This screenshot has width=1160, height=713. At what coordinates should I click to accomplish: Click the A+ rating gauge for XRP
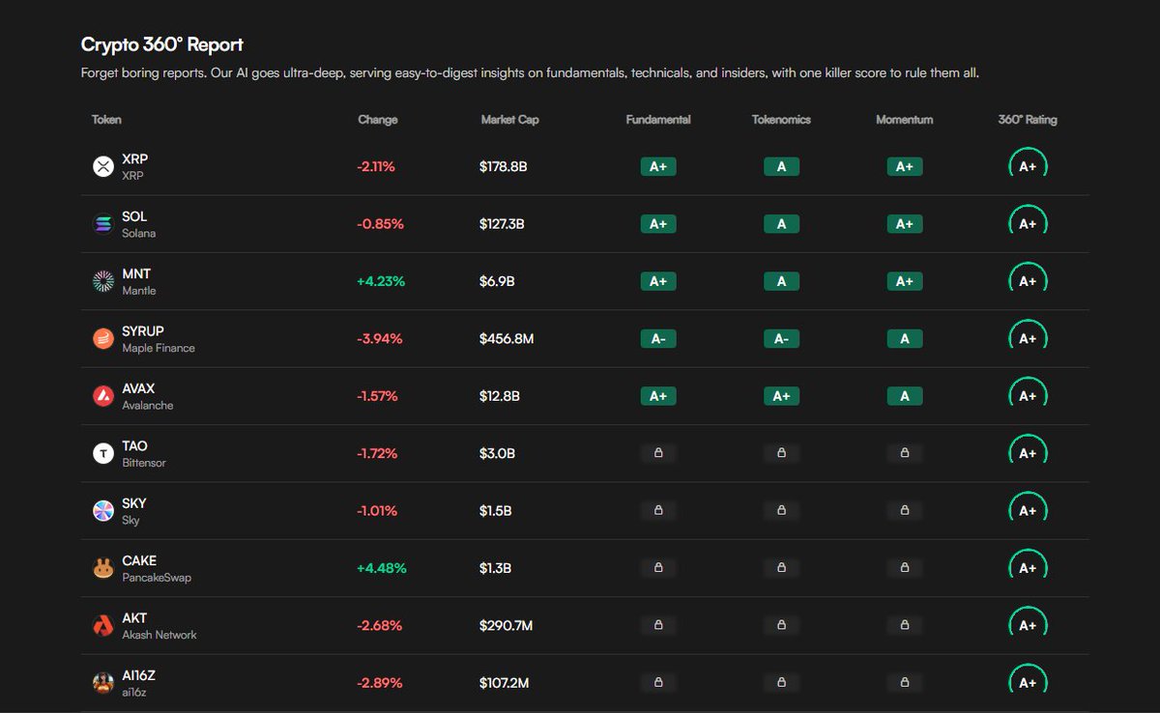tap(1028, 166)
